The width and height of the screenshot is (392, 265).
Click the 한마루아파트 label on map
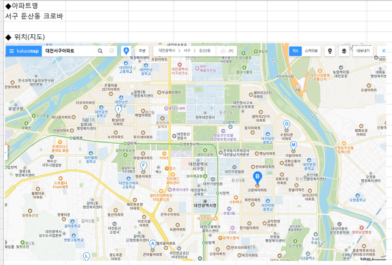click(265, 166)
